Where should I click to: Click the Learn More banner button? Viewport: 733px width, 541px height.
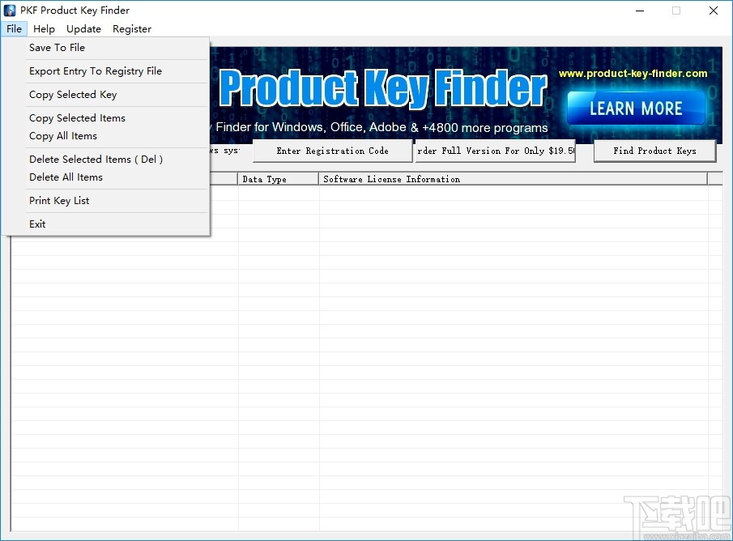click(635, 108)
